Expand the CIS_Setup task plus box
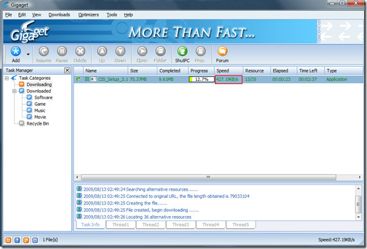Viewport: 367px width, 249px height. click(x=87, y=79)
